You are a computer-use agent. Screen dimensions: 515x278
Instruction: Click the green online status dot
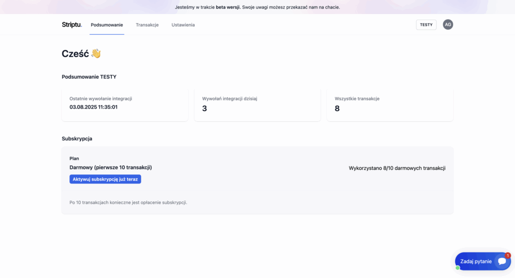[x=458, y=268]
